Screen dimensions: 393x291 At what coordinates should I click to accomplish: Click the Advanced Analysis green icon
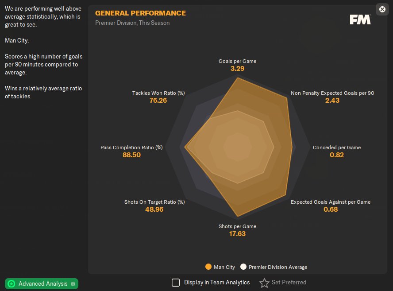(x=12, y=283)
